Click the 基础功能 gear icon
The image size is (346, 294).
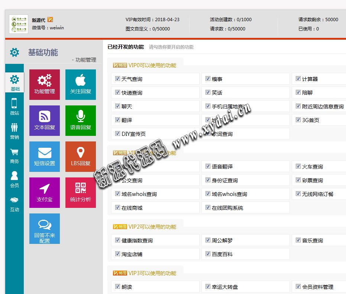click(x=14, y=52)
